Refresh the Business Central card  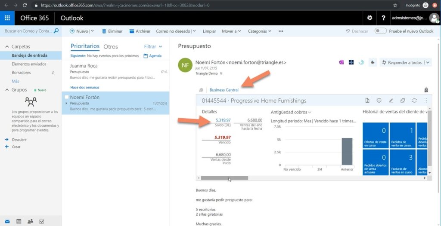(x=414, y=101)
